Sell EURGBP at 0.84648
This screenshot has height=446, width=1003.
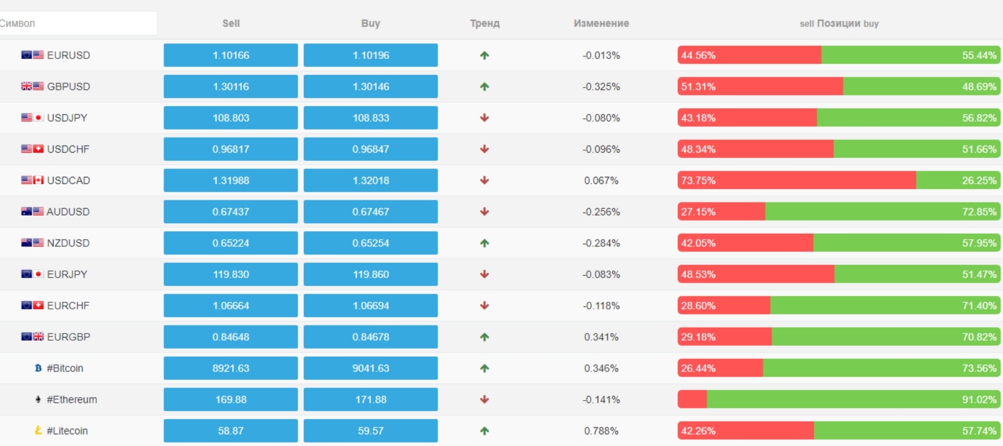tap(231, 336)
